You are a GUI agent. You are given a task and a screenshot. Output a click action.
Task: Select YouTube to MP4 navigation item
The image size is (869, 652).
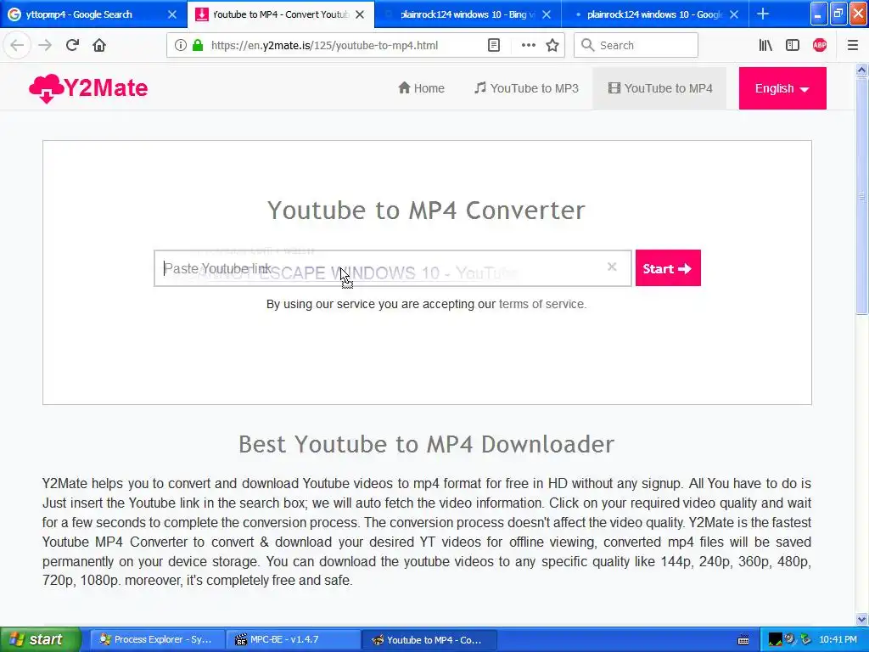click(660, 88)
